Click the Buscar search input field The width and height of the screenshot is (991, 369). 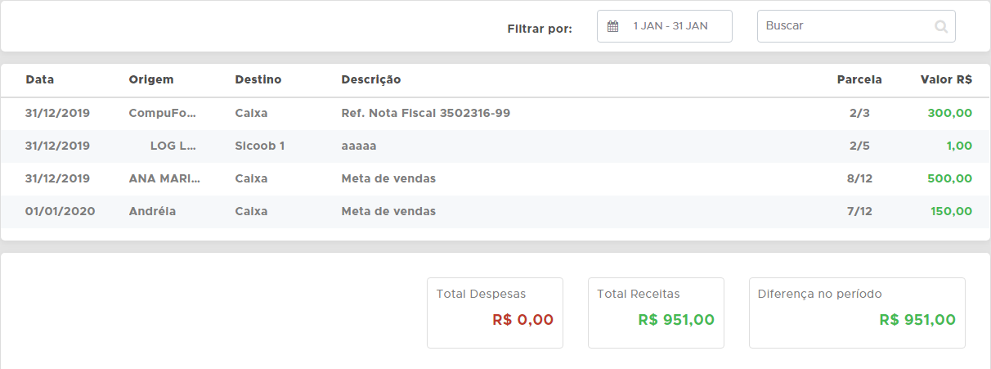coord(846,26)
